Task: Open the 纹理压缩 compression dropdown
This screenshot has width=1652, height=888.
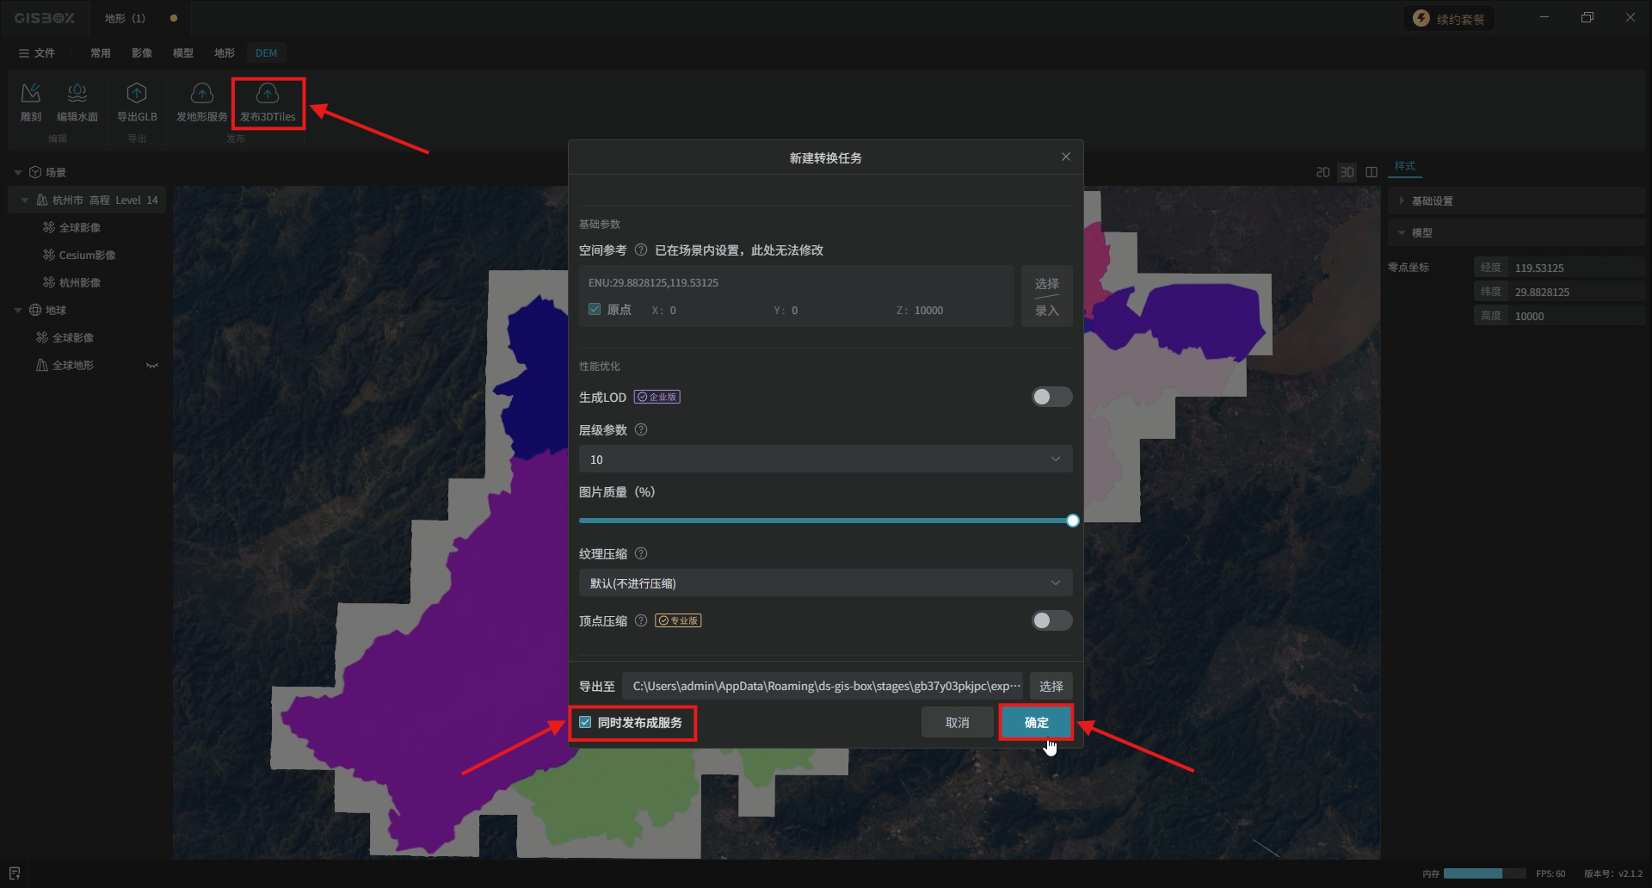Action: (x=825, y=583)
